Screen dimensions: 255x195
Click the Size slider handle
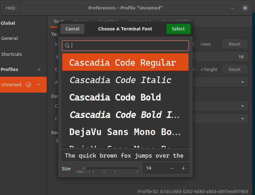[x=83, y=168]
